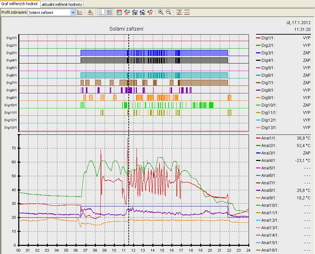Select the Anal4/1 legend entry
This screenshot has height=254, width=315.
pyautogui.click(x=283, y=160)
